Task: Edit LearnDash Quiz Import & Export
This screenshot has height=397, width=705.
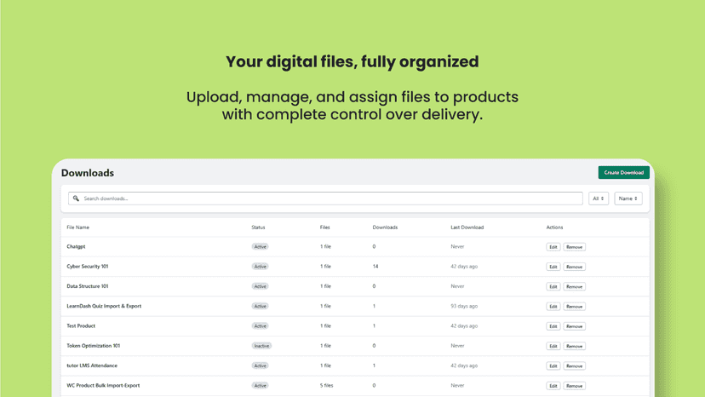Action: 553,307
